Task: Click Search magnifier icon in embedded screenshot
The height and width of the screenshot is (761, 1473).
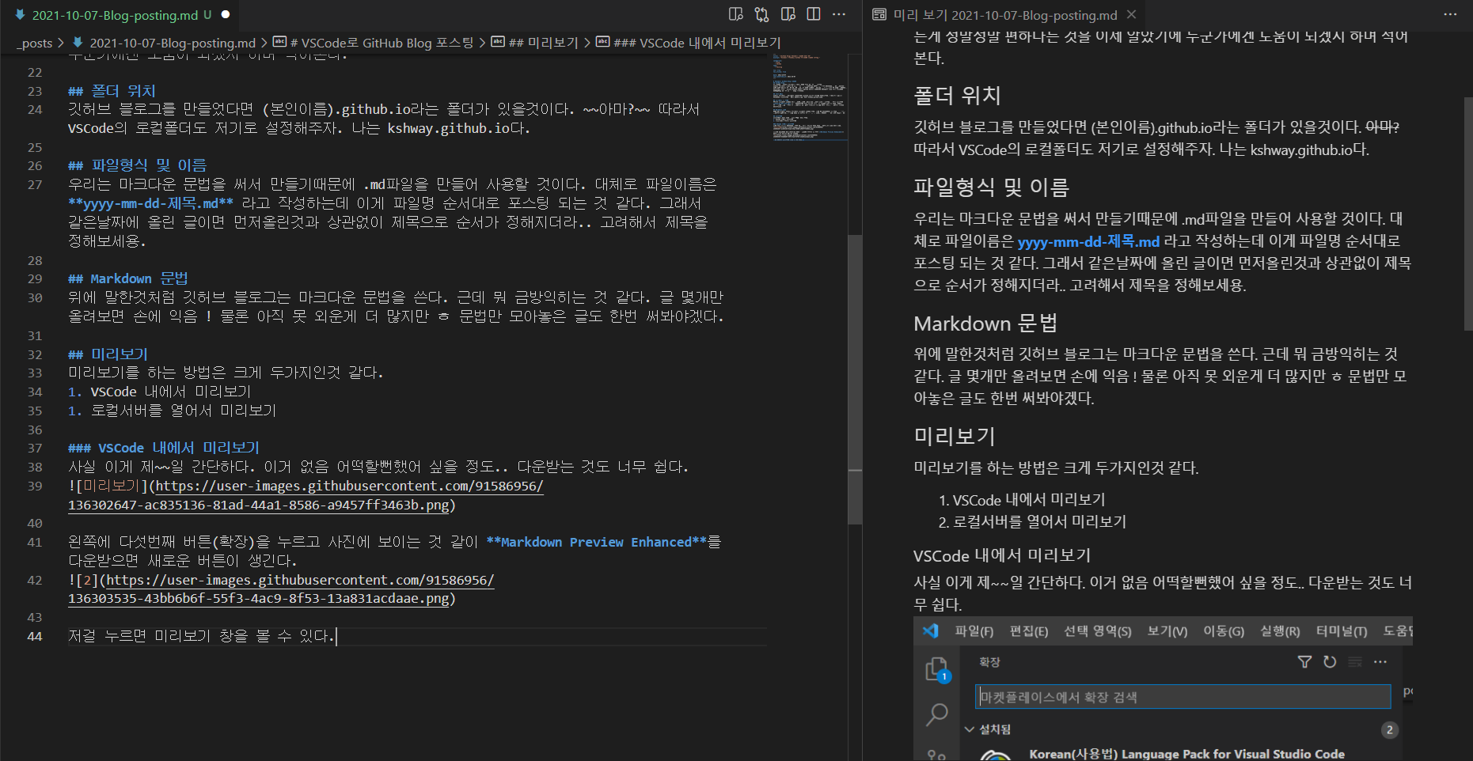Action: (937, 714)
